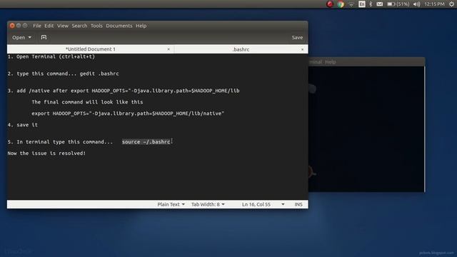The image size is (457, 257).
Task: Open the Edit menu
Action: (x=49, y=26)
